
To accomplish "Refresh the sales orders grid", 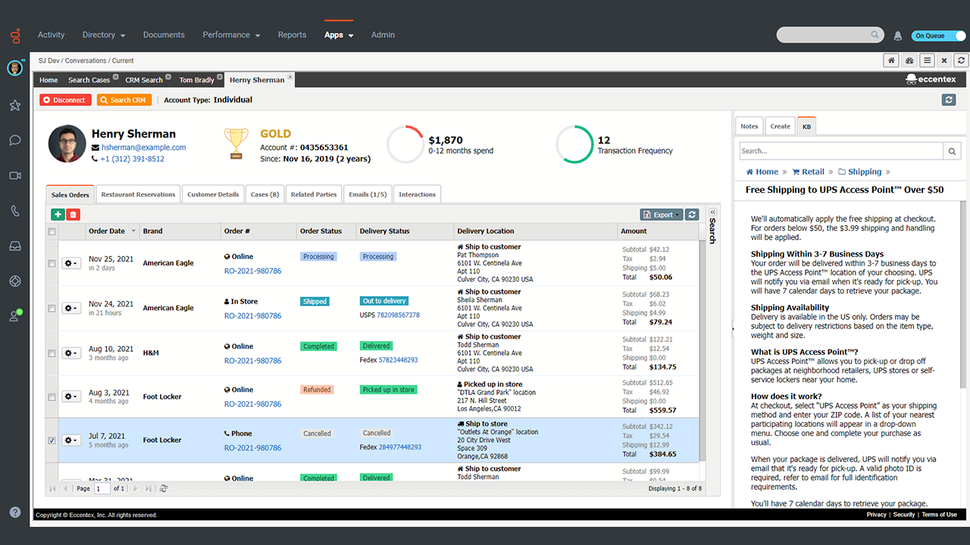I will pyautogui.click(x=692, y=215).
